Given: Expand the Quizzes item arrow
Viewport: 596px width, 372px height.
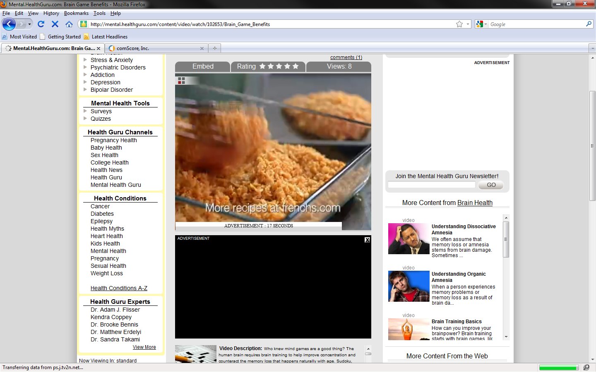Looking at the screenshot, I should pos(85,118).
